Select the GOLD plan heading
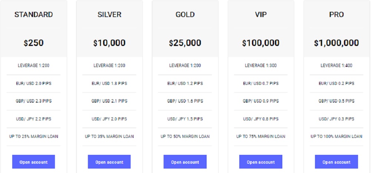Image resolution: width=371 pixels, height=173 pixels. [x=185, y=15]
